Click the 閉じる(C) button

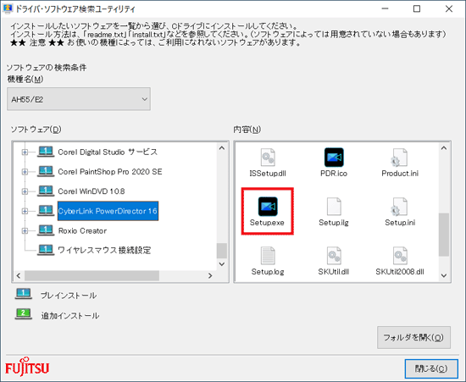(x=431, y=368)
